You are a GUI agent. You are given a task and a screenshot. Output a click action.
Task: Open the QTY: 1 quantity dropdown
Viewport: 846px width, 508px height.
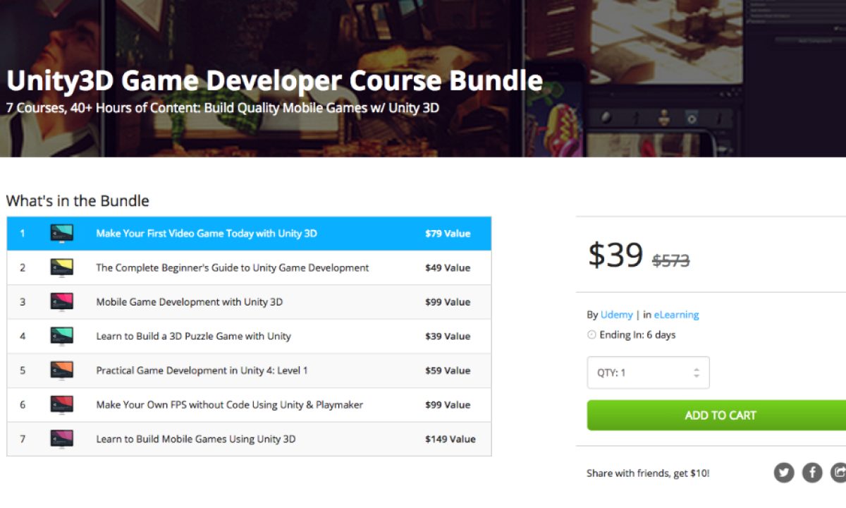click(x=649, y=373)
